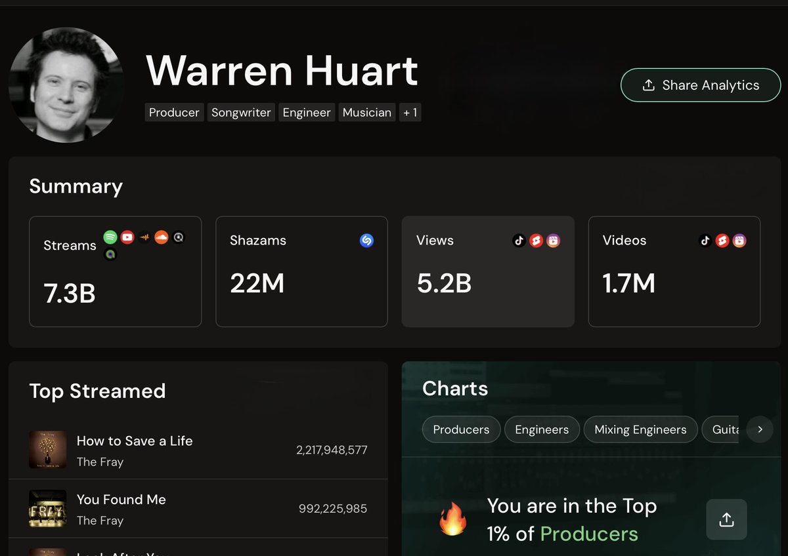Click the How to Save a Life title
The height and width of the screenshot is (556, 788).
click(135, 441)
